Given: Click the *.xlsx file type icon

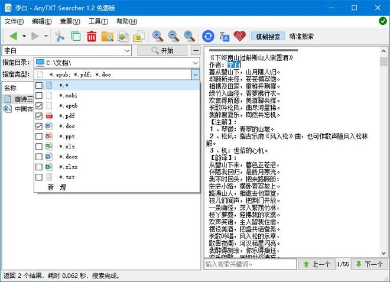Looking at the screenshot, I should tap(49, 167).
